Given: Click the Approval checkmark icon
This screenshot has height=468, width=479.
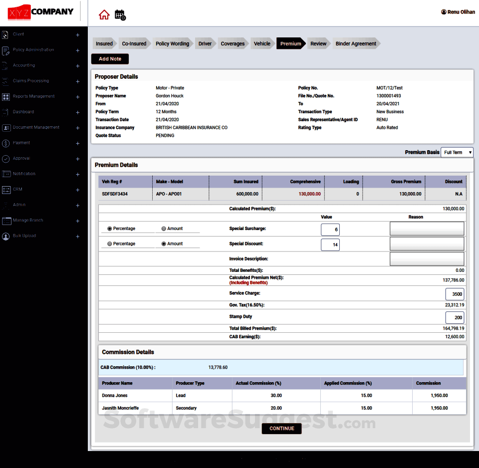Looking at the screenshot, I should (5, 159).
